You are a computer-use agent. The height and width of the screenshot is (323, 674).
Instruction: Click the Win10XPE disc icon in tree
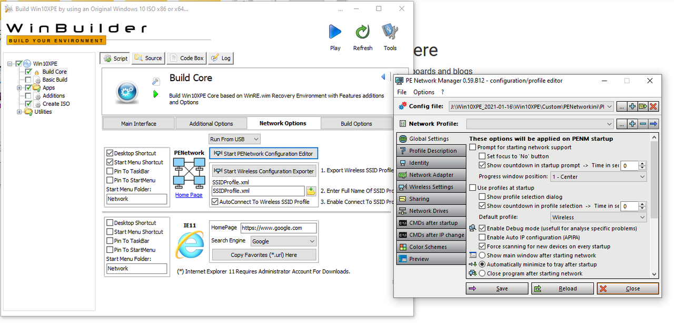click(27, 64)
